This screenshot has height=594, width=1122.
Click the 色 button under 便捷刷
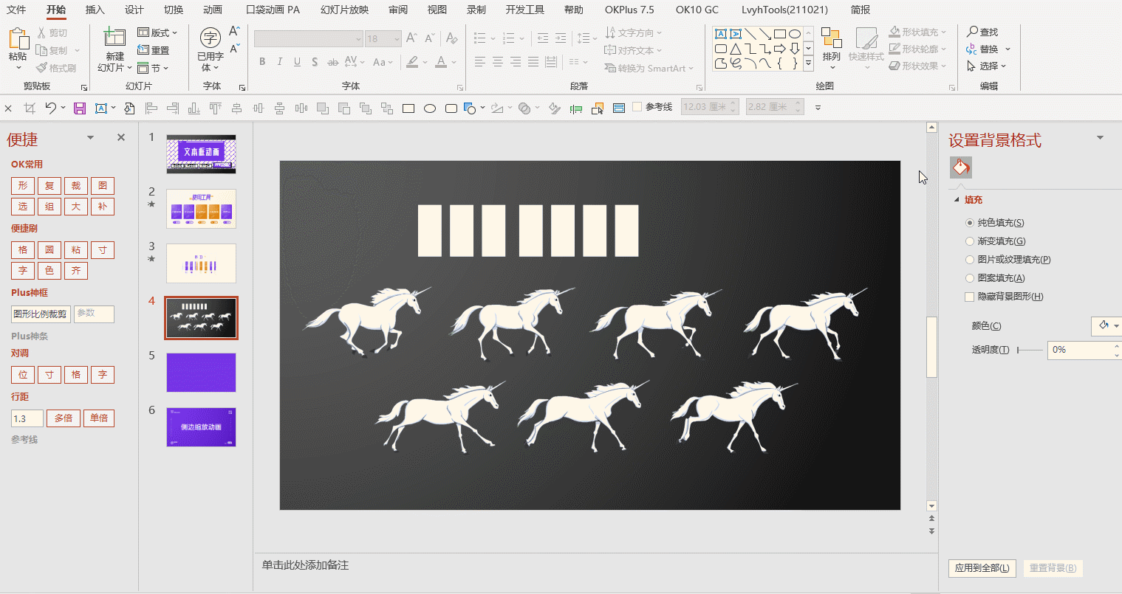pos(49,271)
